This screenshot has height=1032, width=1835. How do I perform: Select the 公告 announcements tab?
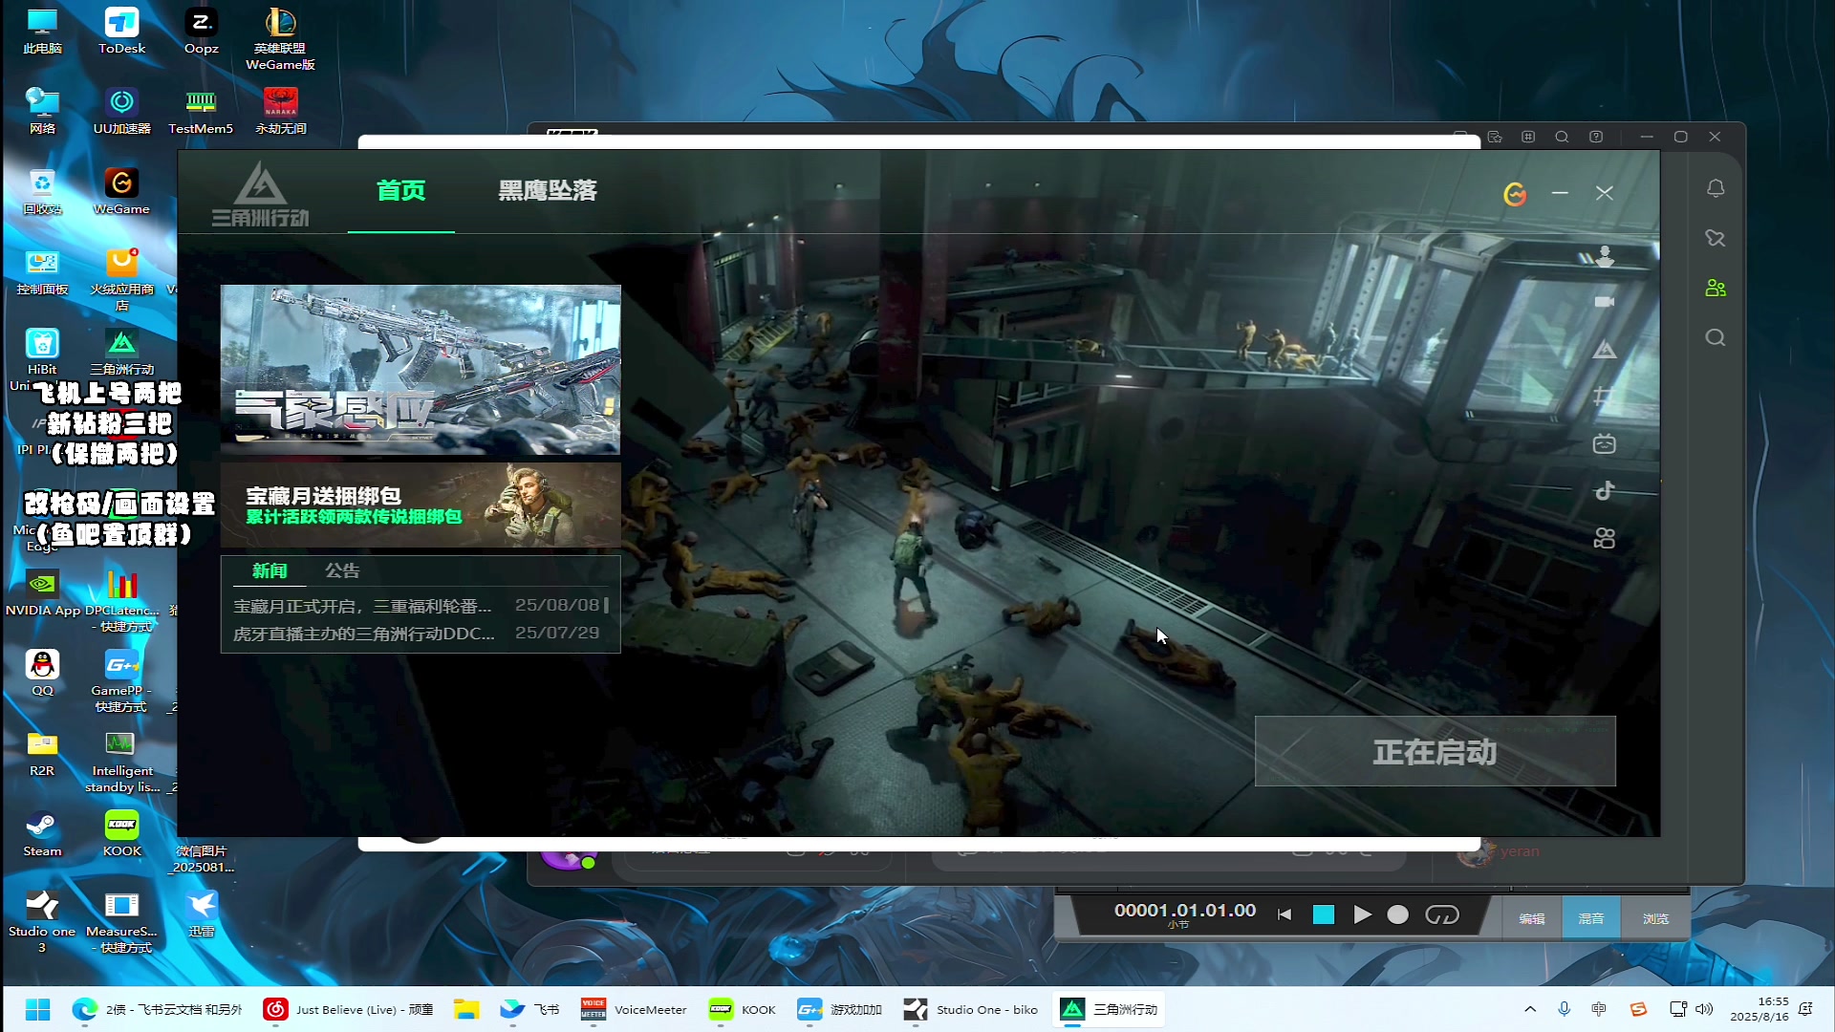[342, 570]
